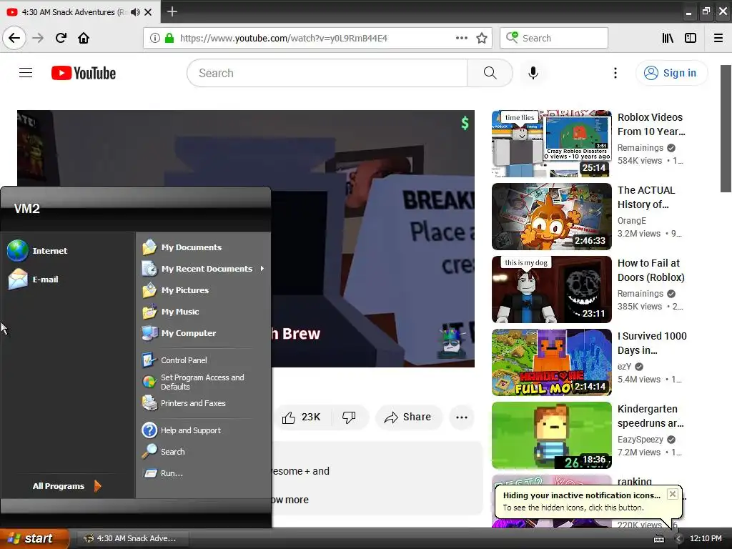This screenshot has height=549, width=732.
Task: Reload the page with the refresh icon
Action: pyautogui.click(x=61, y=38)
